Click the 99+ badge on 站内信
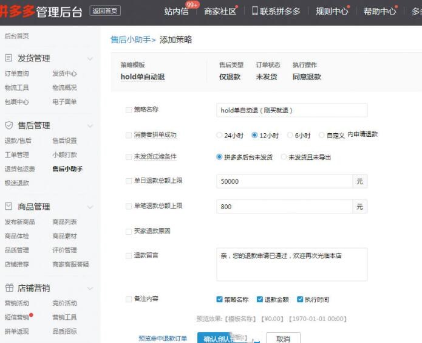422x343 pixels. 192,5
